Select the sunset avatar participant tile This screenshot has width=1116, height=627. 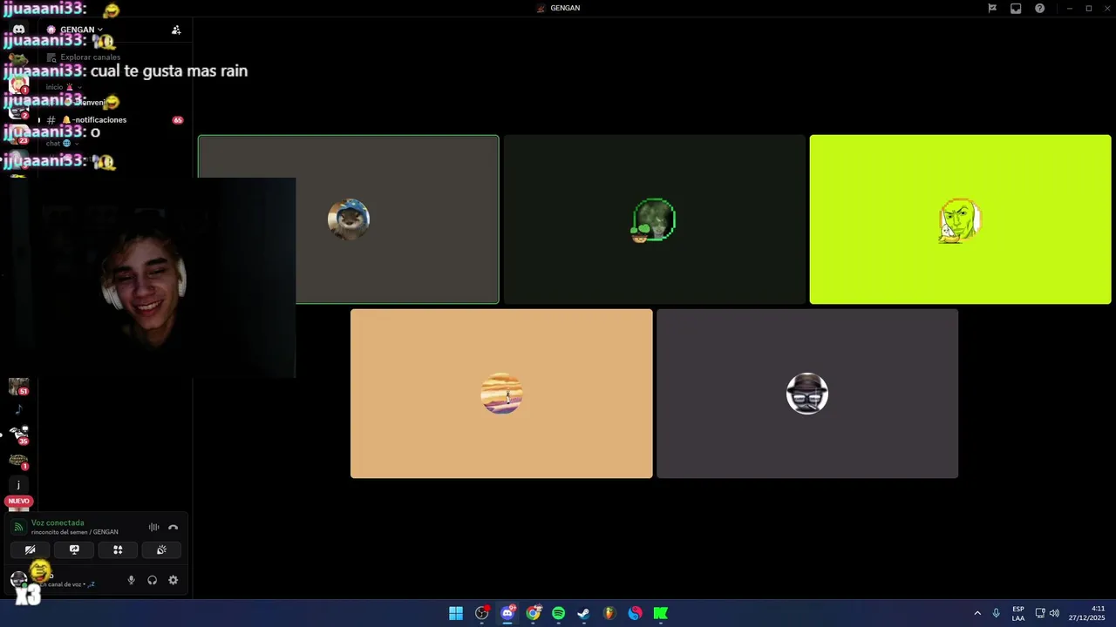tap(501, 394)
